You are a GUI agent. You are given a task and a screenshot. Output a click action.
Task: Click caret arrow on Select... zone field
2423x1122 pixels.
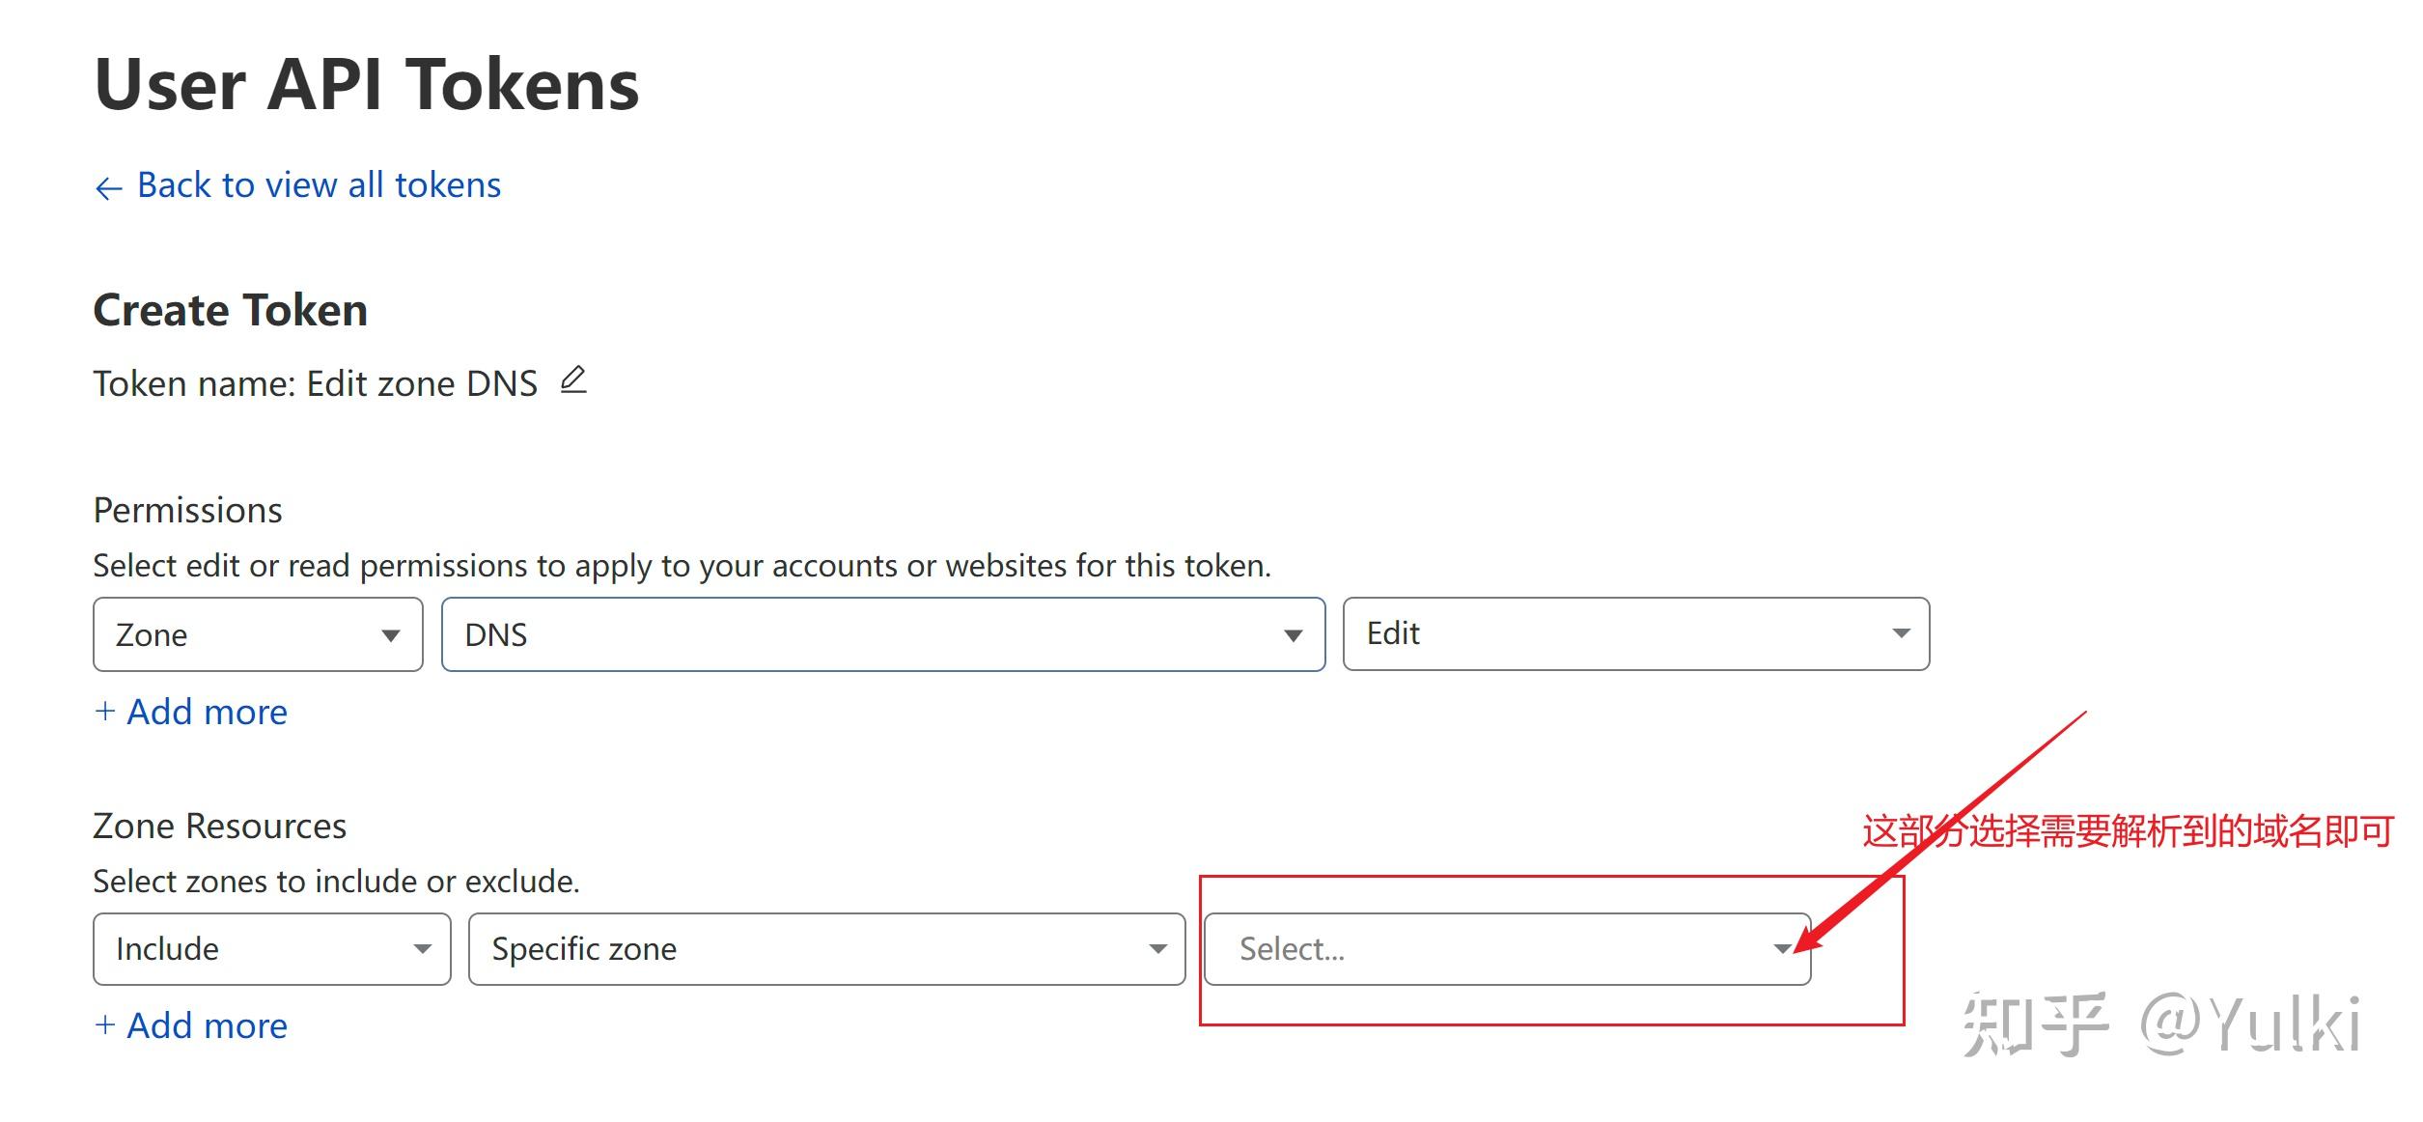(1782, 949)
